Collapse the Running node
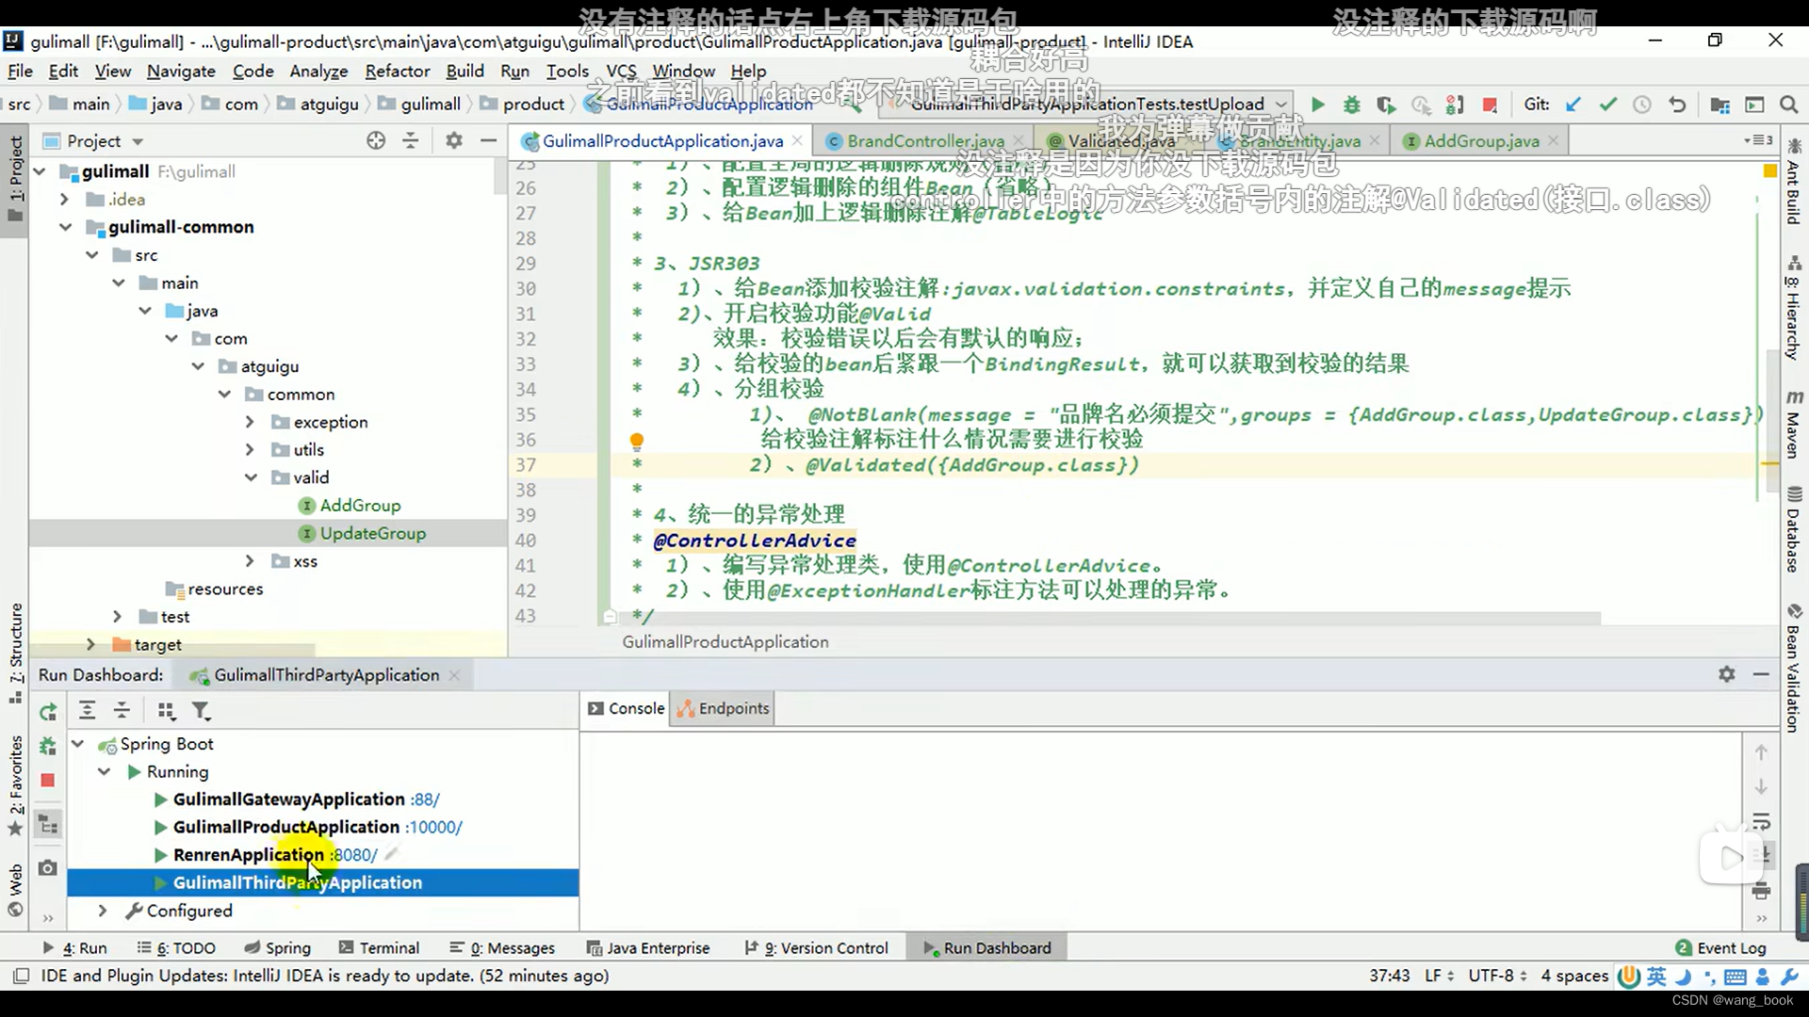Image resolution: width=1809 pixels, height=1017 pixels. [105, 771]
